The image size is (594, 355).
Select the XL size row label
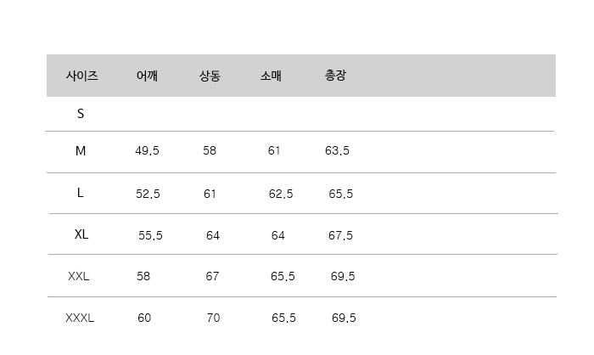click(x=81, y=234)
